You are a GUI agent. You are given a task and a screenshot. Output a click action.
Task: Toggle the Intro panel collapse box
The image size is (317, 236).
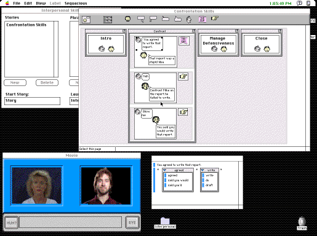tap(124, 31)
